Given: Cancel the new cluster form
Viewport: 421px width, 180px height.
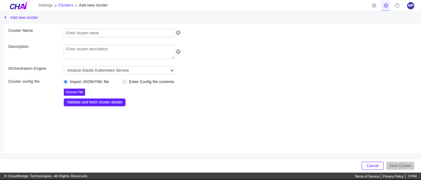Looking at the screenshot, I should click(372, 165).
